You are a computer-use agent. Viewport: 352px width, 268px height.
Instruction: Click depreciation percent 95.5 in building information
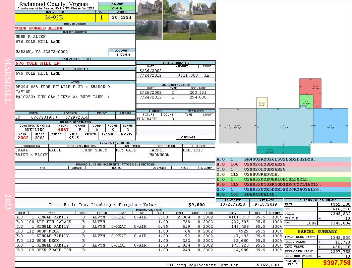(74, 138)
